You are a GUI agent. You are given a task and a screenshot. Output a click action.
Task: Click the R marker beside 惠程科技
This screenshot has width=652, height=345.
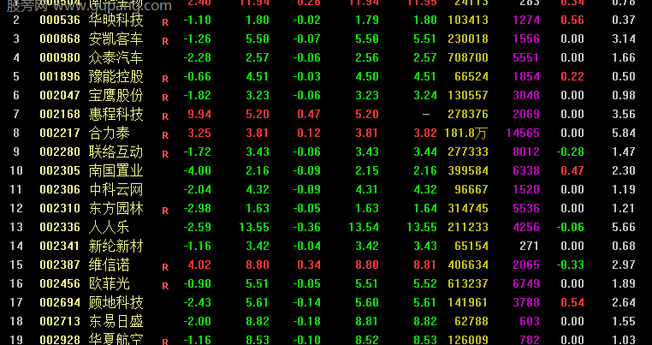(x=165, y=116)
